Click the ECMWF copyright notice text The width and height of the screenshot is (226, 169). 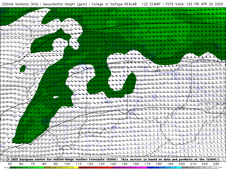[113, 159]
